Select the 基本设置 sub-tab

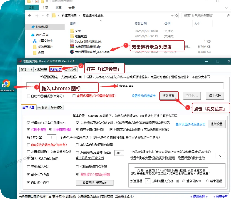(x=28, y=107)
